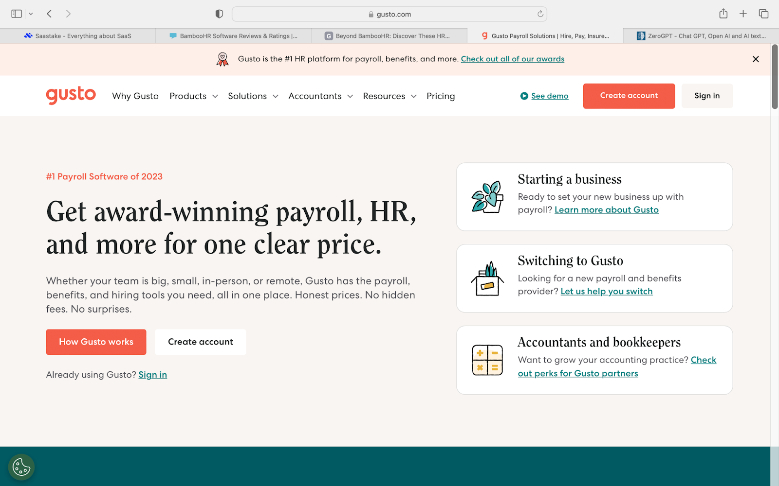
Task: Click the white Create account button in hero
Action: 201,342
